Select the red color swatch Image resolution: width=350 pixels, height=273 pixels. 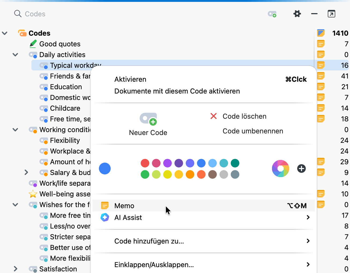[145, 163]
